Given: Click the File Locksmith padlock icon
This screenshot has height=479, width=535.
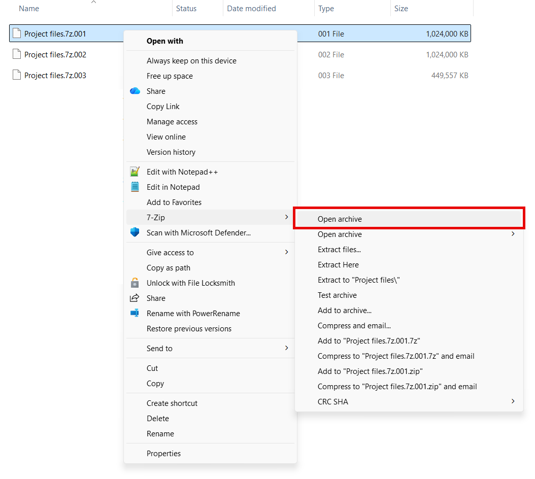Looking at the screenshot, I should 135,283.
